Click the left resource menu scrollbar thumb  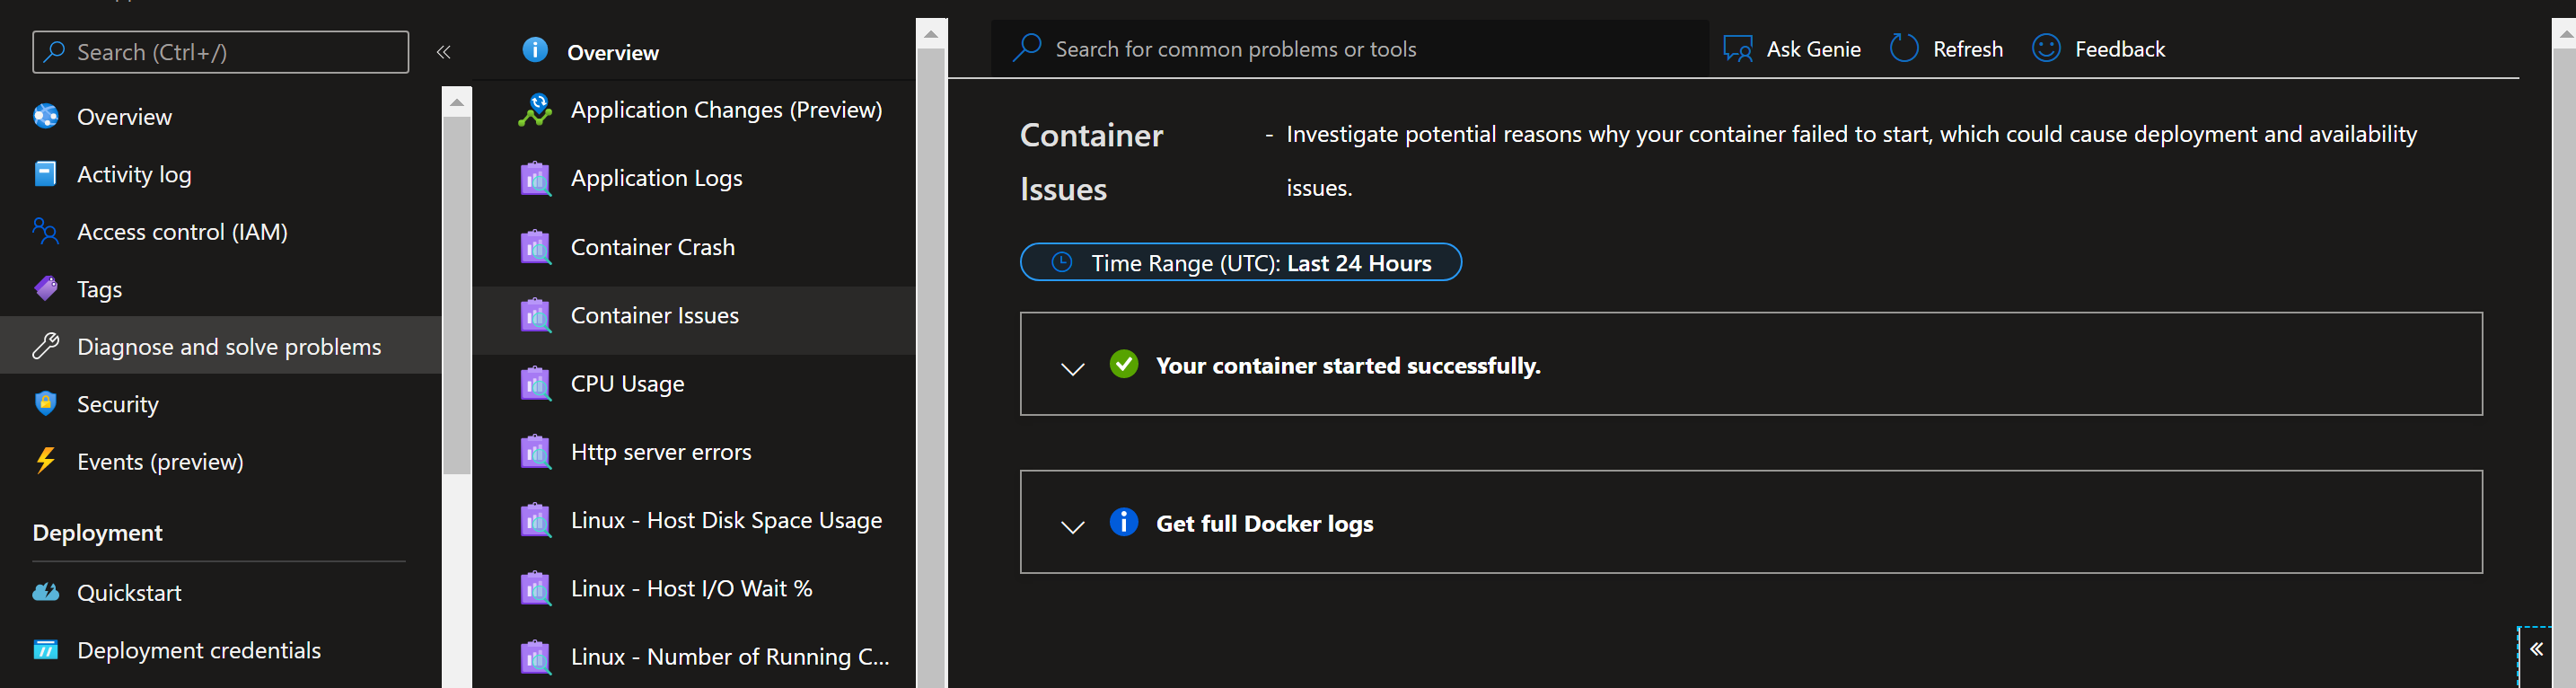tap(457, 295)
